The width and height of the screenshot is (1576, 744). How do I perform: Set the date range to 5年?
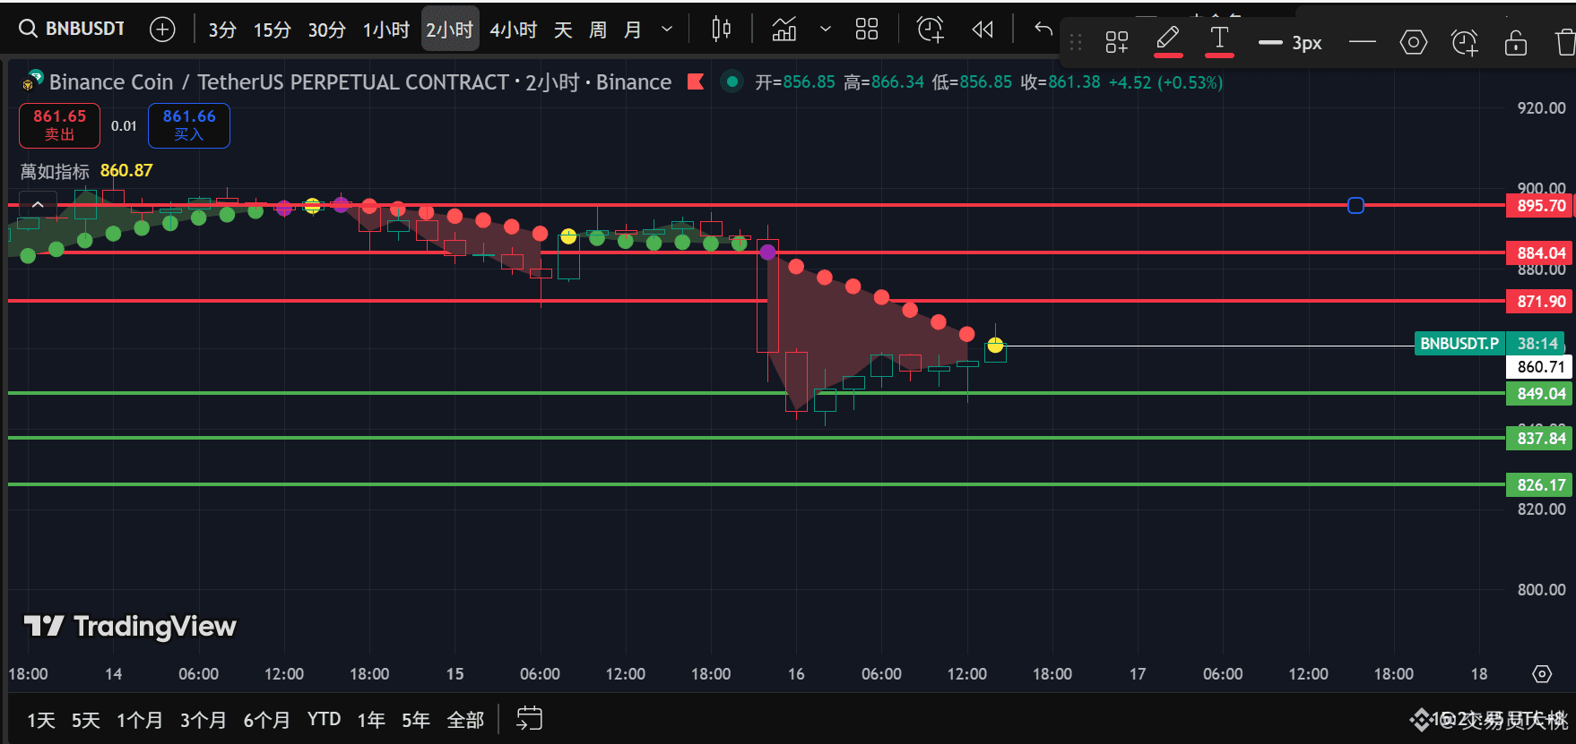coord(416,720)
